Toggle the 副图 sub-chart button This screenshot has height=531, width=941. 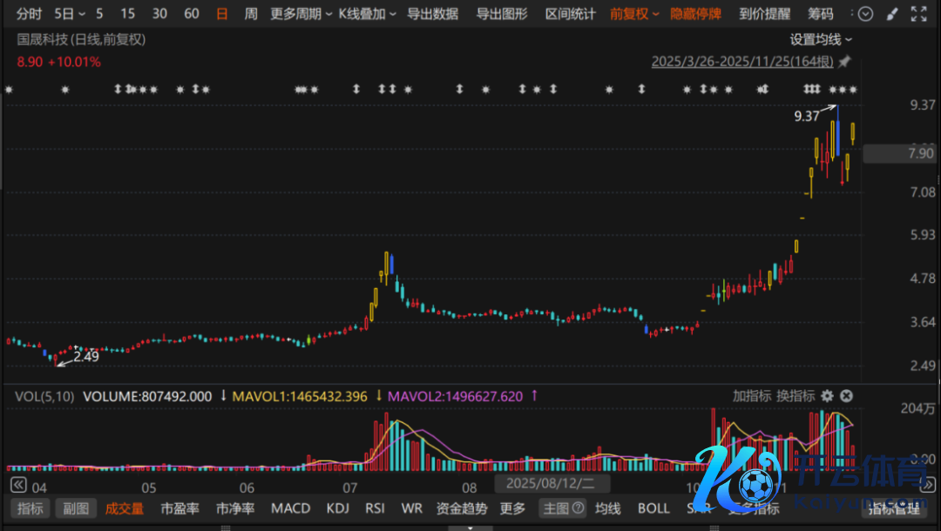point(75,508)
